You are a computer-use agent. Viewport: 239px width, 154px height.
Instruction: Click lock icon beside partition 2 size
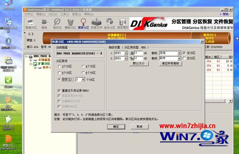click(x=132, y=58)
